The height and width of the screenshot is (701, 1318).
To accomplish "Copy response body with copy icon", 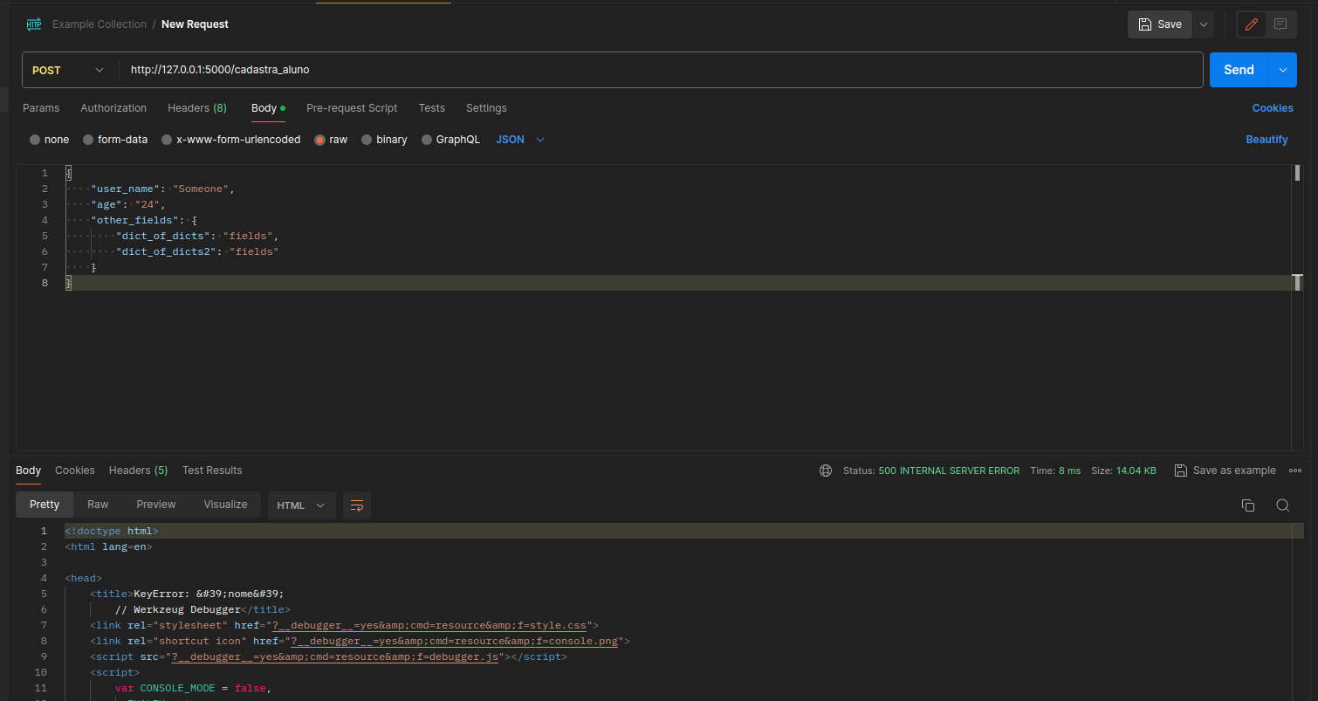I will tap(1248, 505).
